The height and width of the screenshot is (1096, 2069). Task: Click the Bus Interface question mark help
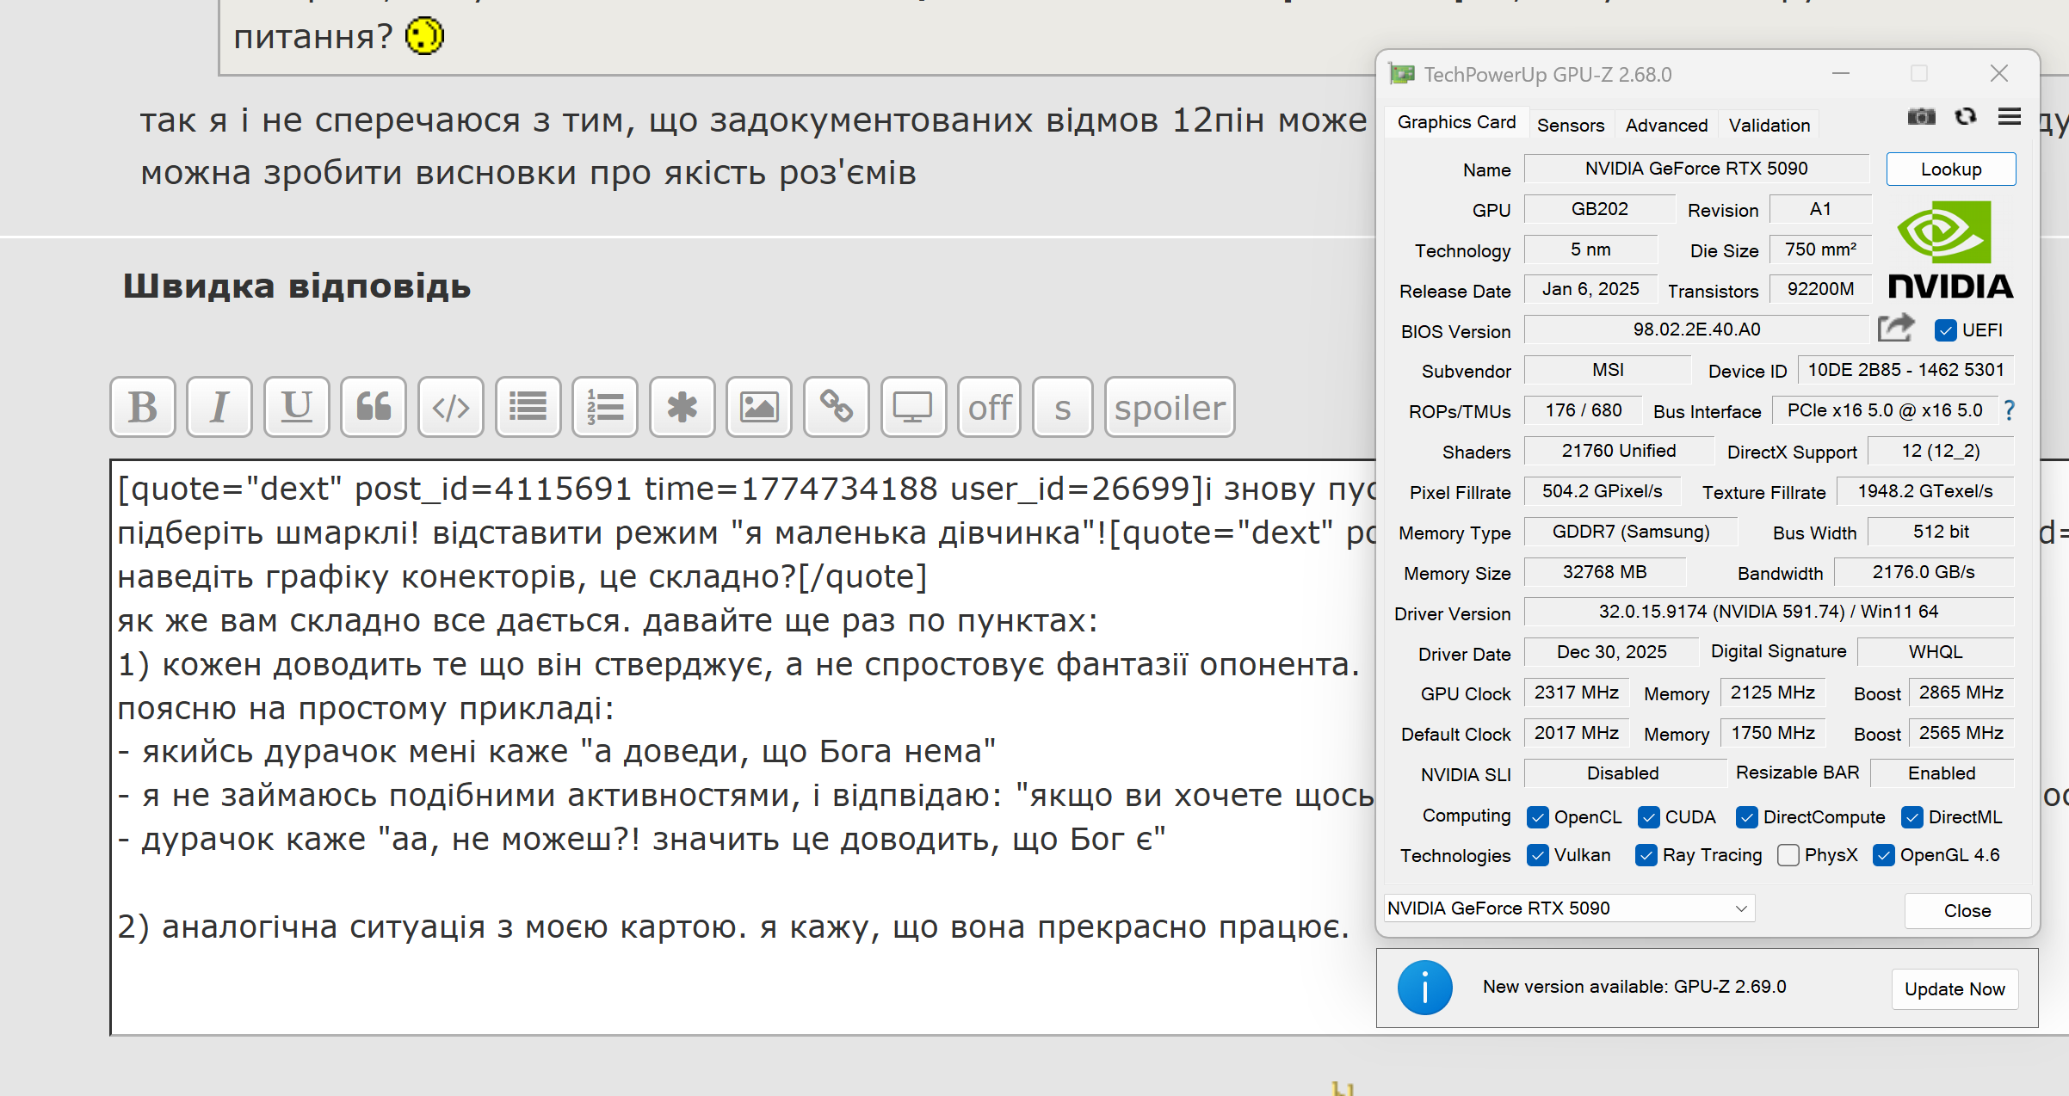[x=2010, y=410]
